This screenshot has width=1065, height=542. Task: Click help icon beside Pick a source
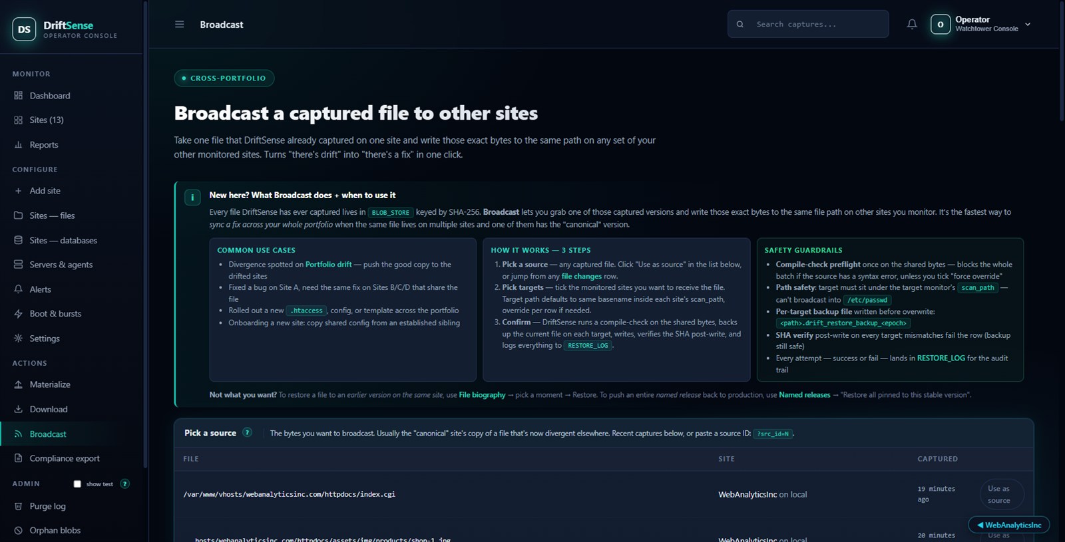[x=247, y=432]
